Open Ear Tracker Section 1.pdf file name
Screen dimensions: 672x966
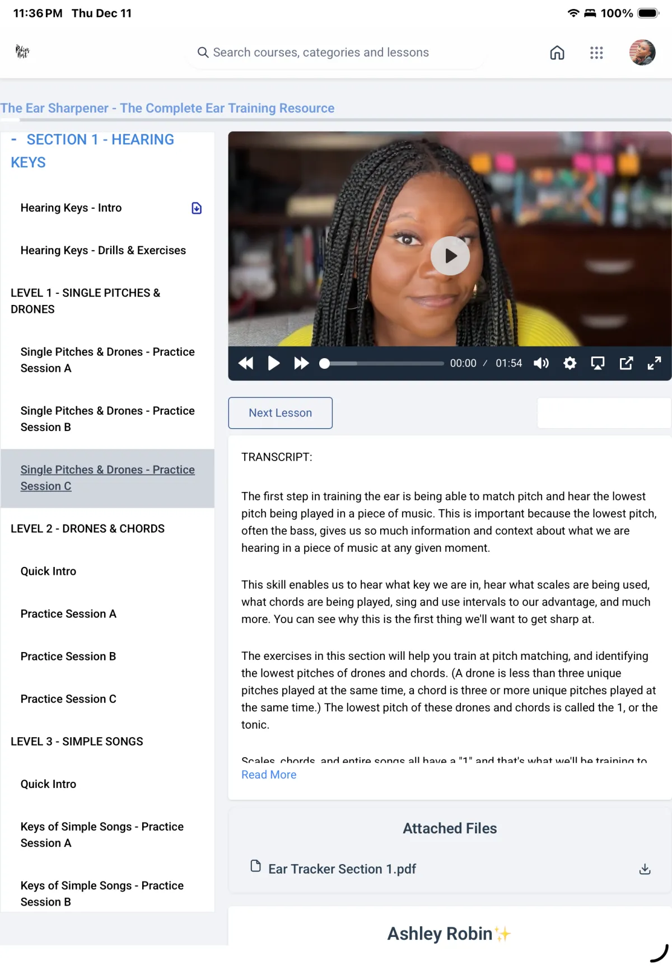tap(342, 869)
